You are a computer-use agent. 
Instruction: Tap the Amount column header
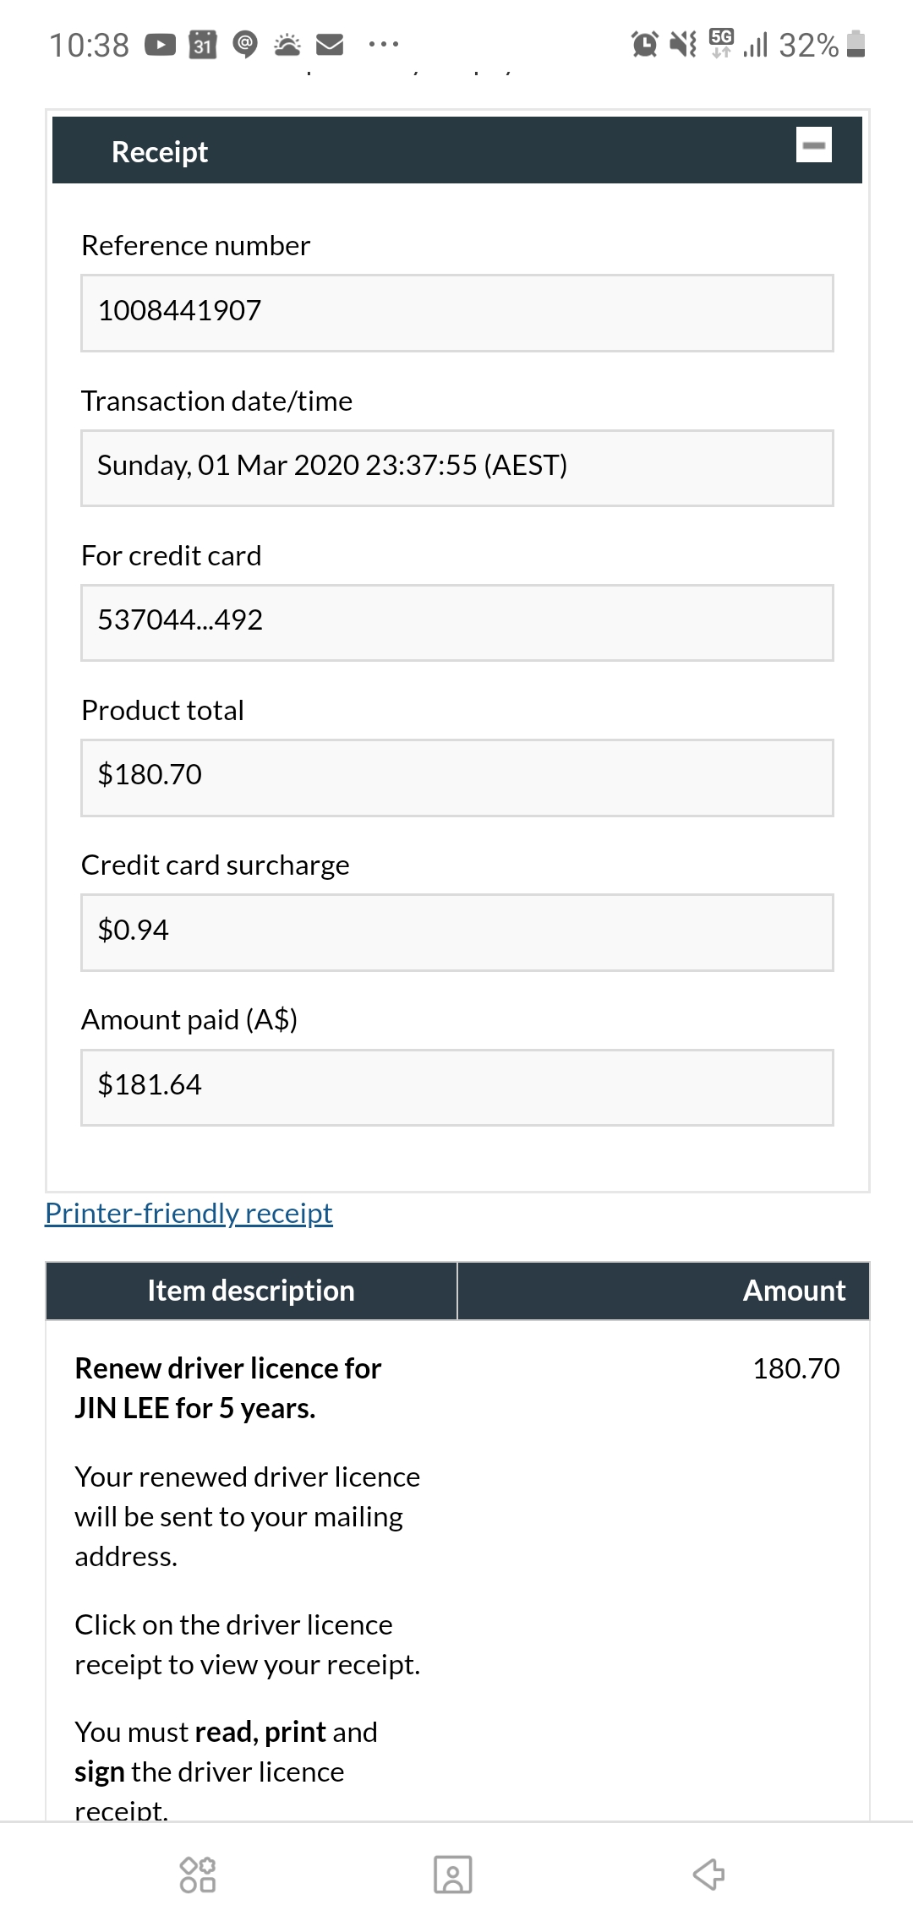tap(793, 1291)
